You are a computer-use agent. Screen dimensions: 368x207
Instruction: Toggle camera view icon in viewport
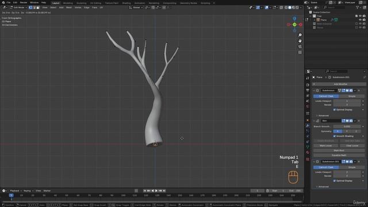[x=300, y=47]
